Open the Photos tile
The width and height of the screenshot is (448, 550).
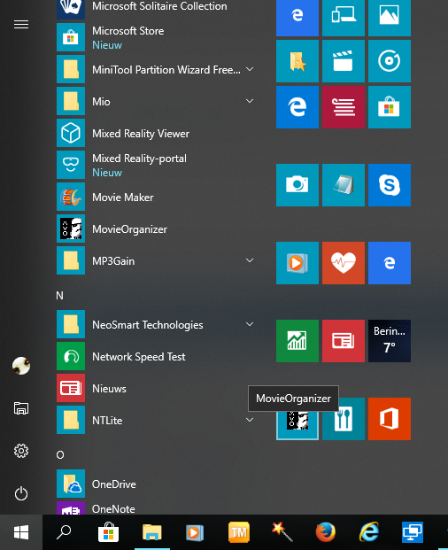390,16
